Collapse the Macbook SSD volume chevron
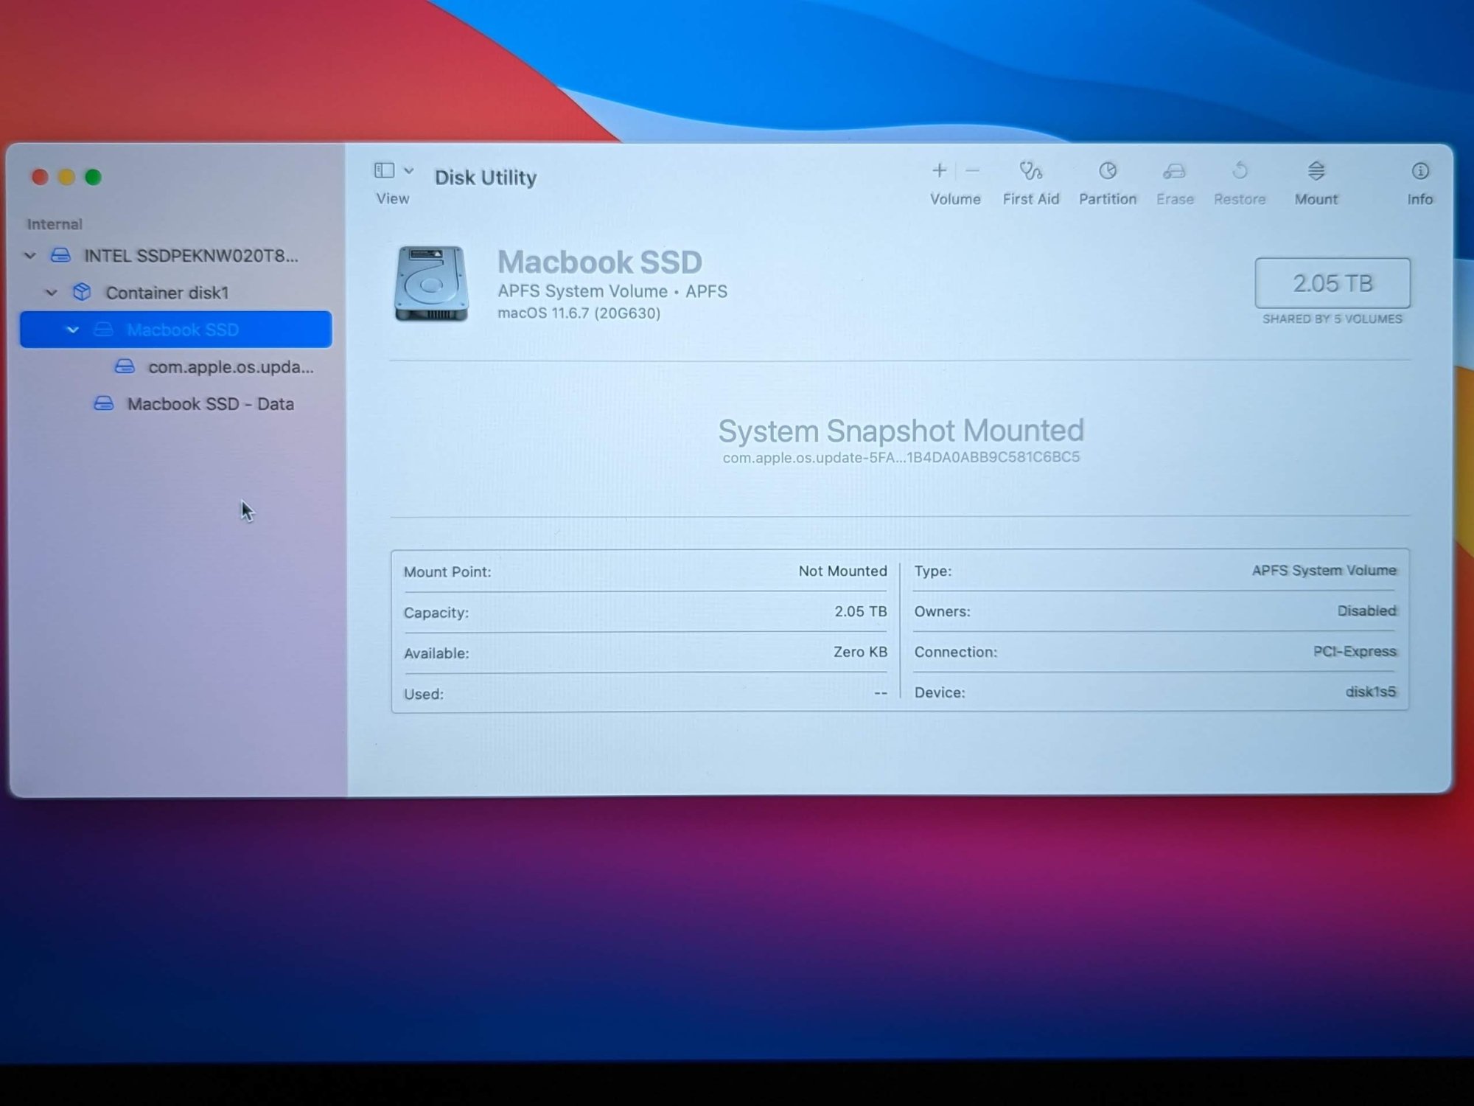1474x1106 pixels. (x=73, y=330)
